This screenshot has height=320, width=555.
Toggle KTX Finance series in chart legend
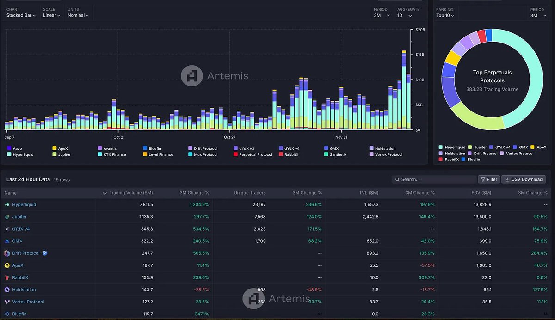pos(112,154)
